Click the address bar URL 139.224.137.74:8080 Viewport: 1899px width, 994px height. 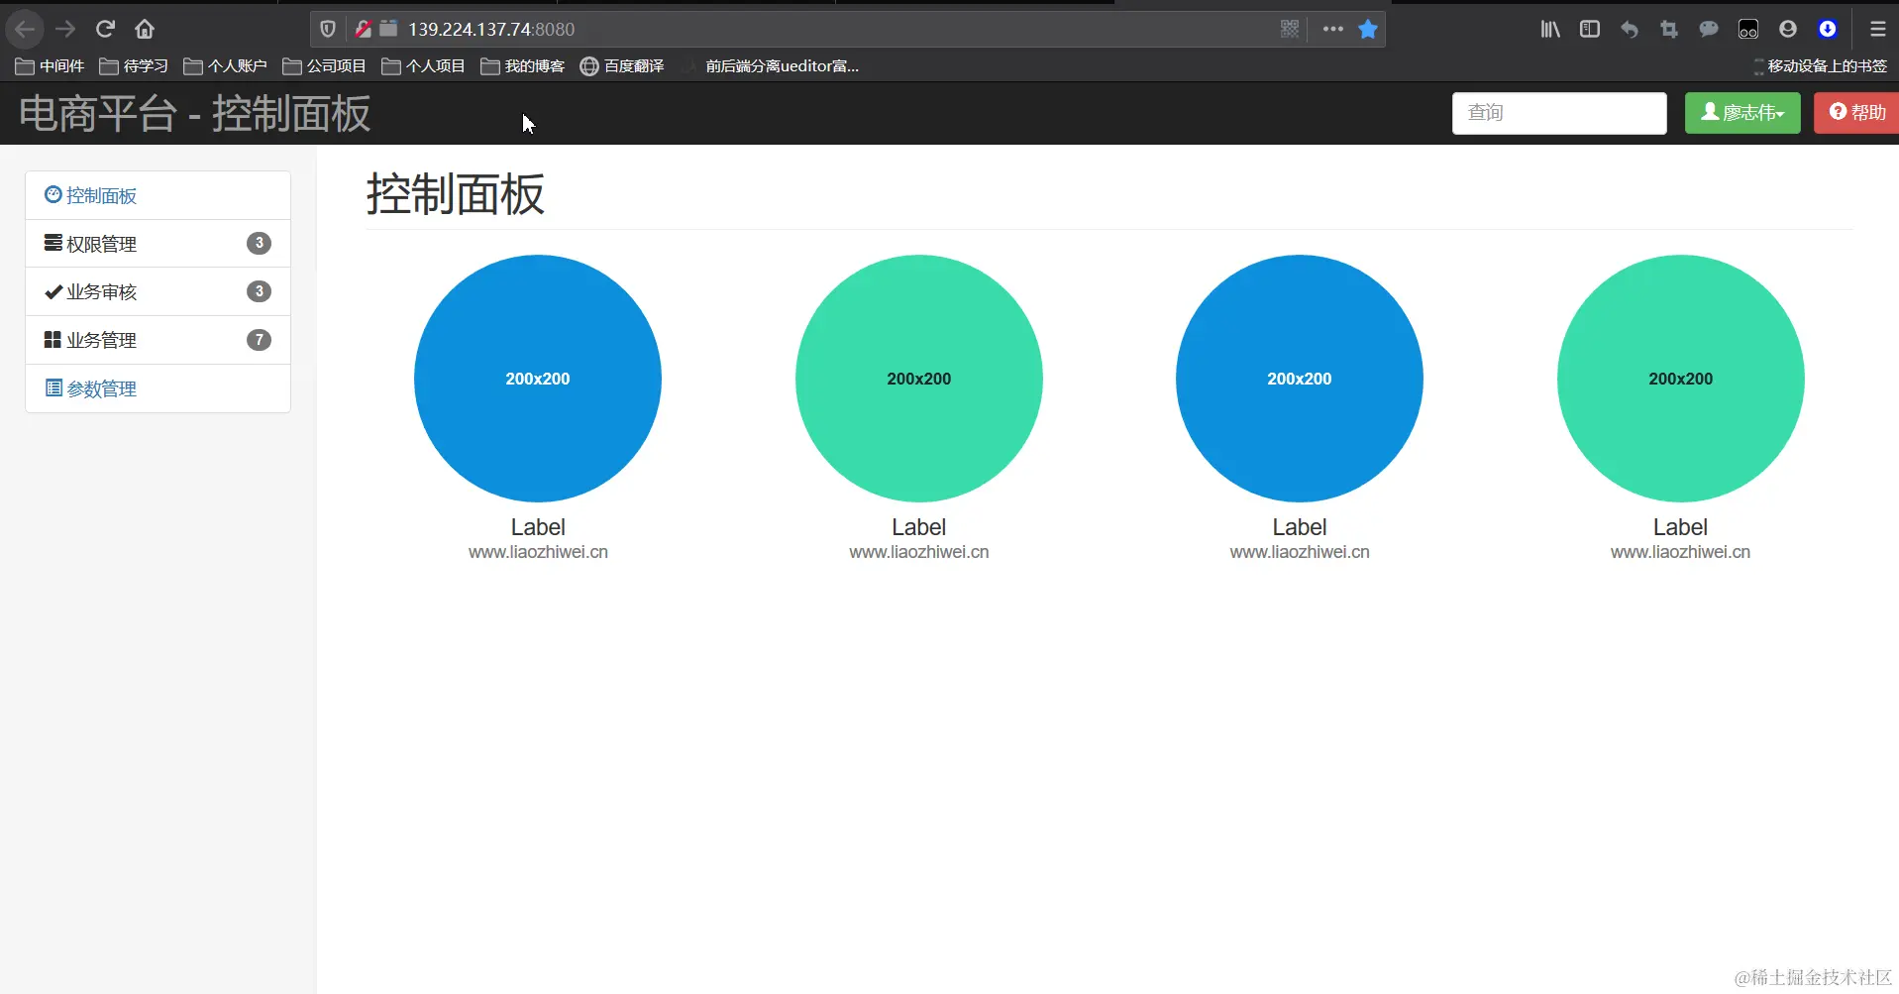[491, 30]
